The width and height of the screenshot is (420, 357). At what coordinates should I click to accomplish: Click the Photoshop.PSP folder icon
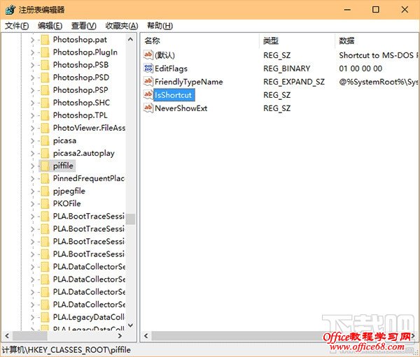point(45,90)
